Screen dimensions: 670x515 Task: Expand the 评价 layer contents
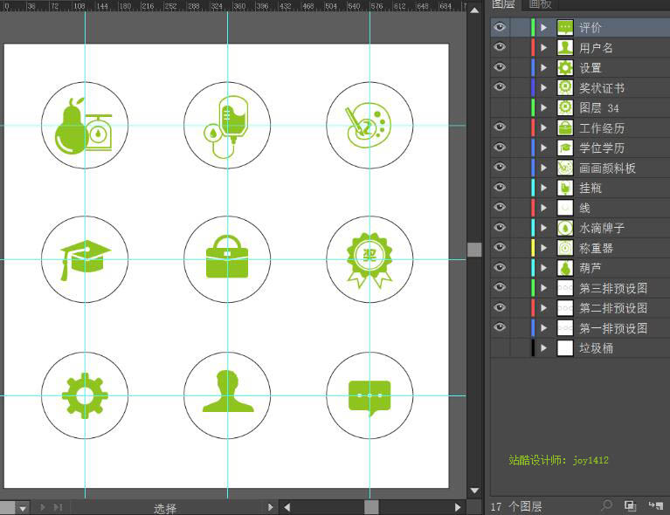click(x=543, y=28)
